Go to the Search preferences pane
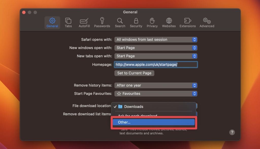This screenshot has height=149, width=260. (x=120, y=23)
